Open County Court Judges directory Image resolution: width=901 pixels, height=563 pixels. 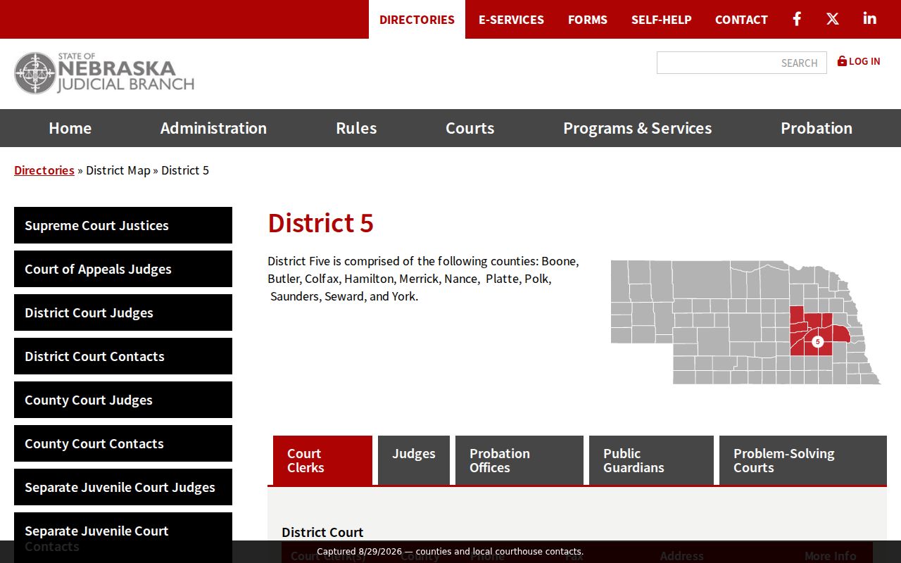[x=123, y=400]
